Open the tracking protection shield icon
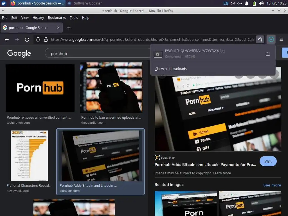 pos(38,39)
